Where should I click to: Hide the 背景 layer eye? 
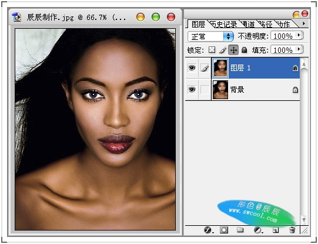pos(192,89)
